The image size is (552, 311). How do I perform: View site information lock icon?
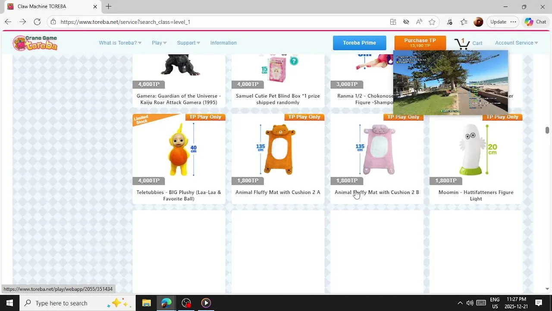(53, 22)
